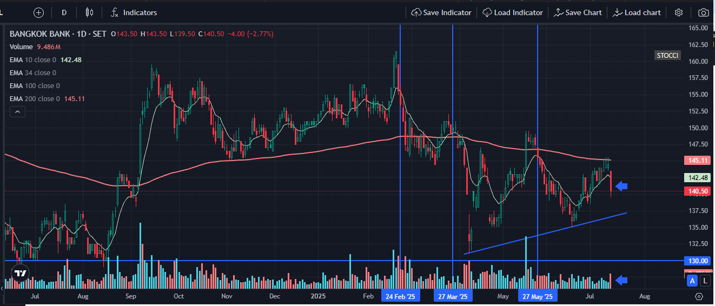Image resolution: width=715 pixels, height=306 pixels.
Task: Select the EMA 100 close 0 legend
Action: tap(35, 85)
